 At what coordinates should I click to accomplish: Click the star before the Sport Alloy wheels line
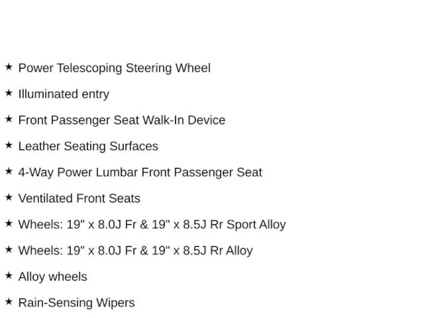pos(9,223)
